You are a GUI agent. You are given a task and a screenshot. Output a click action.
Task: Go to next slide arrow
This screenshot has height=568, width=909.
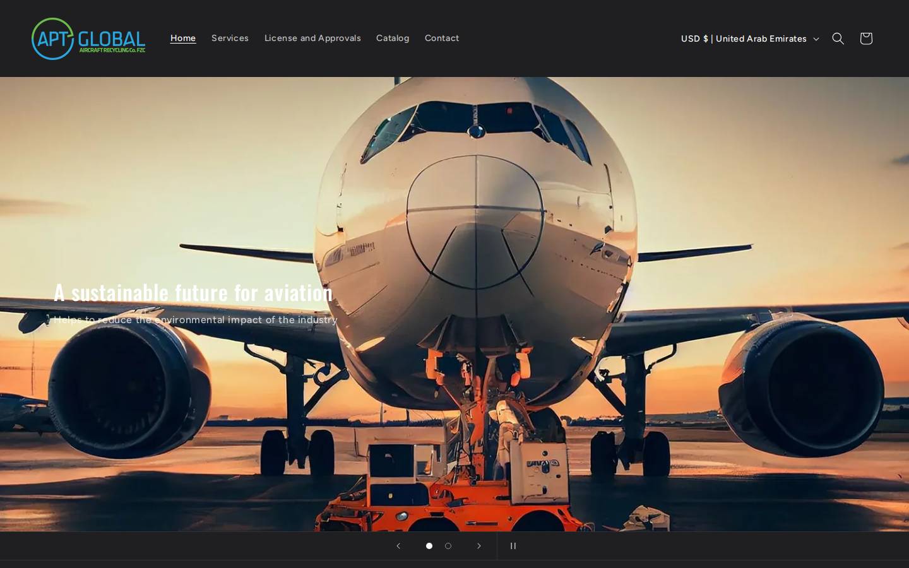point(479,546)
